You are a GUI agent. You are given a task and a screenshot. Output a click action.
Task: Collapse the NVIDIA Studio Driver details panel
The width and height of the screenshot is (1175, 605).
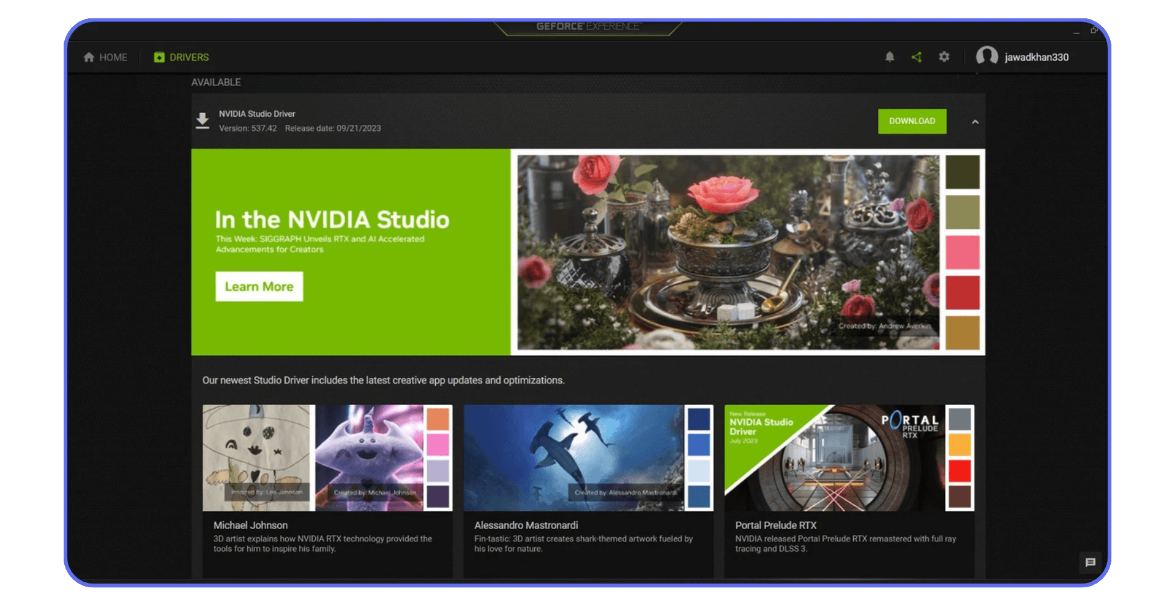click(x=975, y=122)
